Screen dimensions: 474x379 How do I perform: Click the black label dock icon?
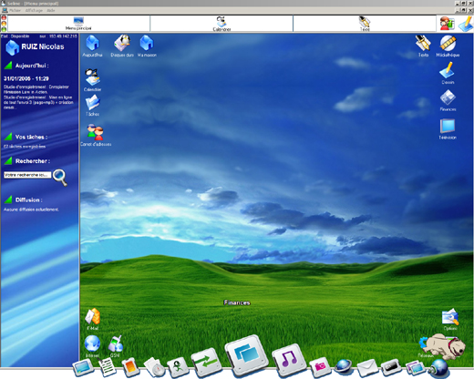point(391,366)
